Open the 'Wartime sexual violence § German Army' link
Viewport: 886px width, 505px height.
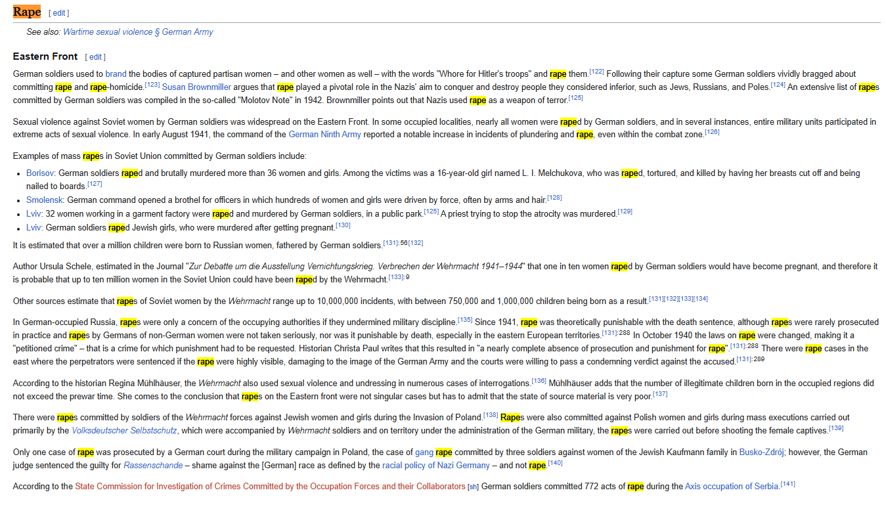(138, 32)
